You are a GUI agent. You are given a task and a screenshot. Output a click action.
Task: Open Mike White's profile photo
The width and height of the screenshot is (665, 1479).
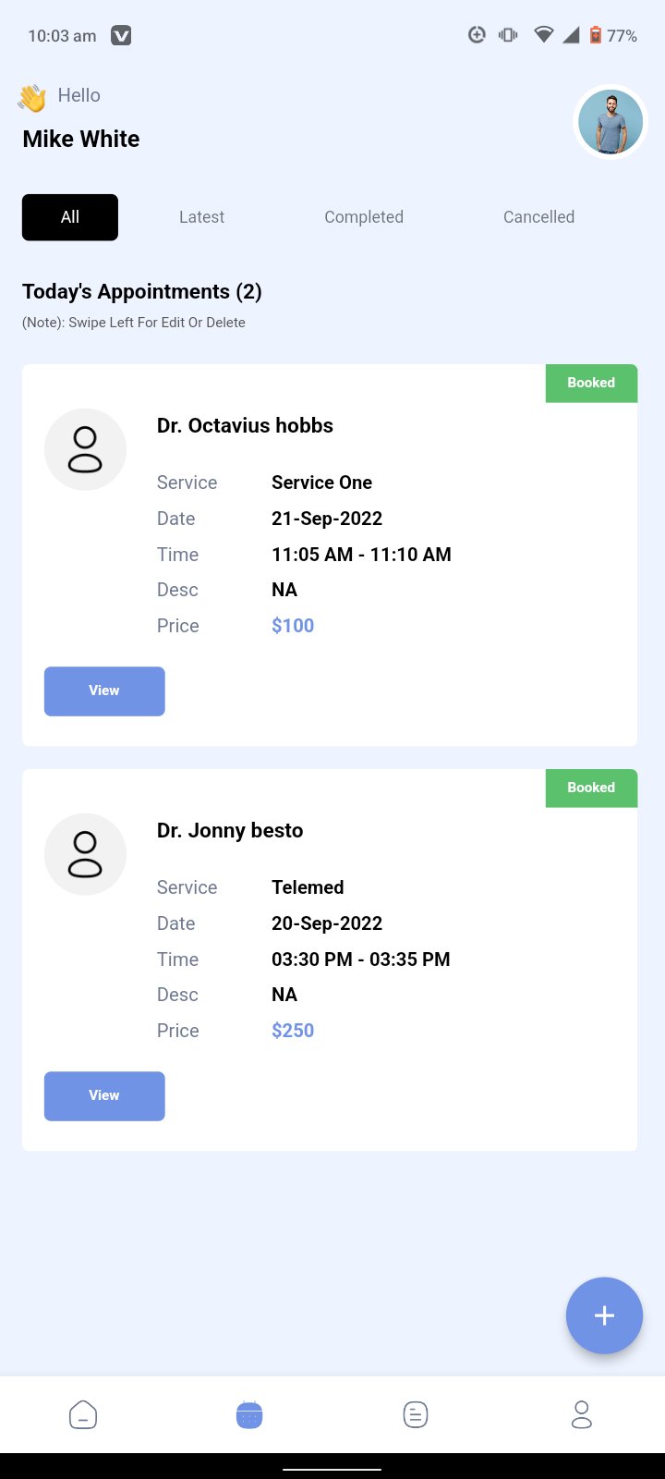point(611,122)
